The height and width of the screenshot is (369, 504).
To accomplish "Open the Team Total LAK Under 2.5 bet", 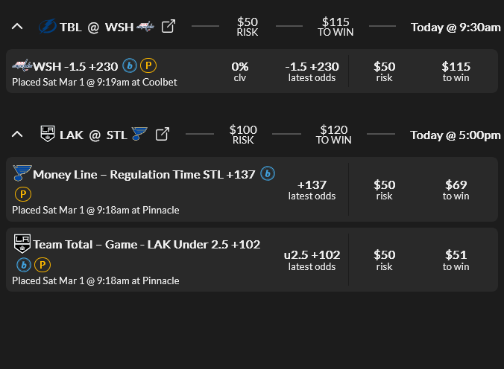I will coord(146,244).
